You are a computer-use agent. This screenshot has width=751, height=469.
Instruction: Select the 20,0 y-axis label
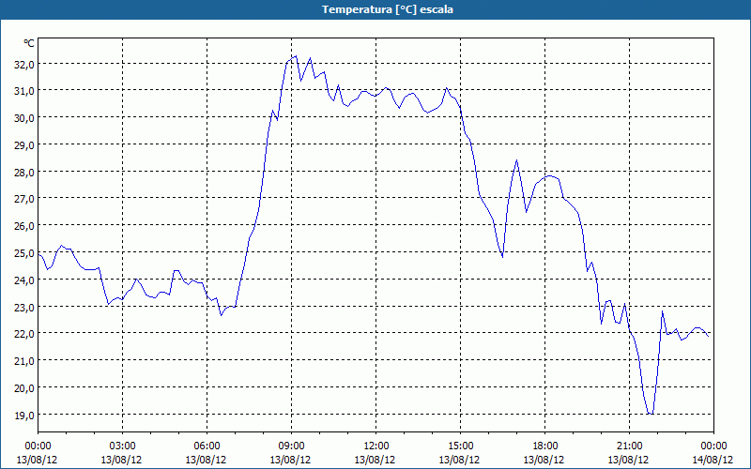(24, 387)
